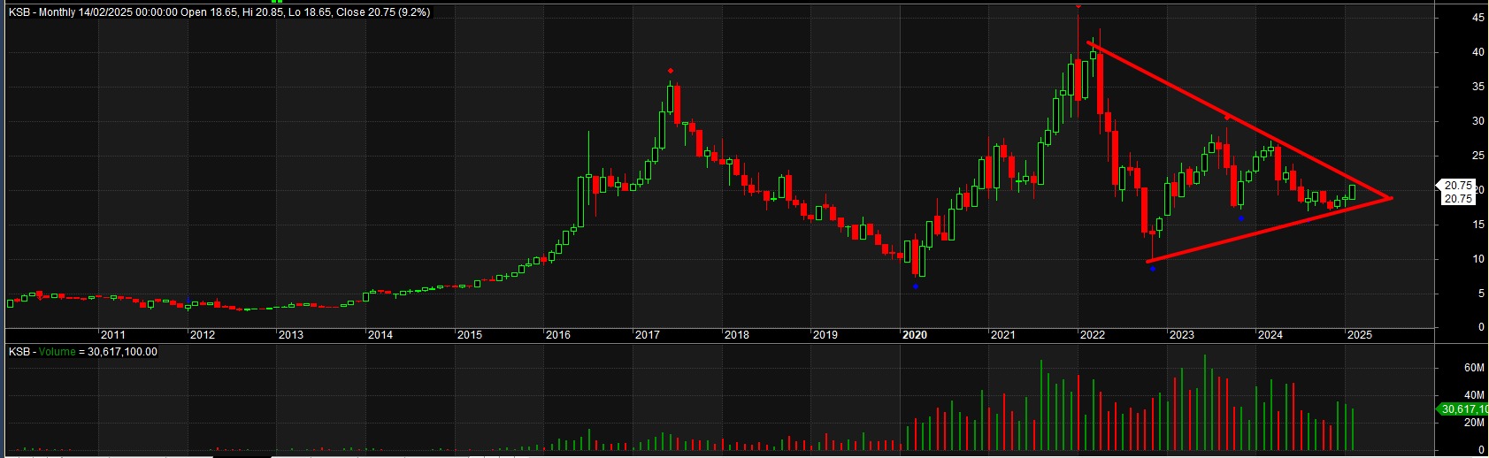The width and height of the screenshot is (1489, 458).
Task: Select the 2011 year label on time axis
Action: [112, 335]
